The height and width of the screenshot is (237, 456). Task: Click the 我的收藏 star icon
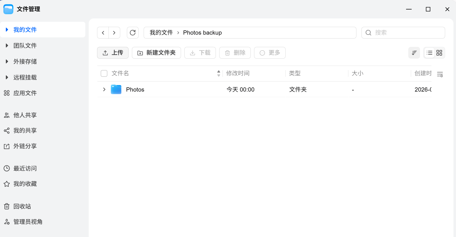click(x=7, y=184)
